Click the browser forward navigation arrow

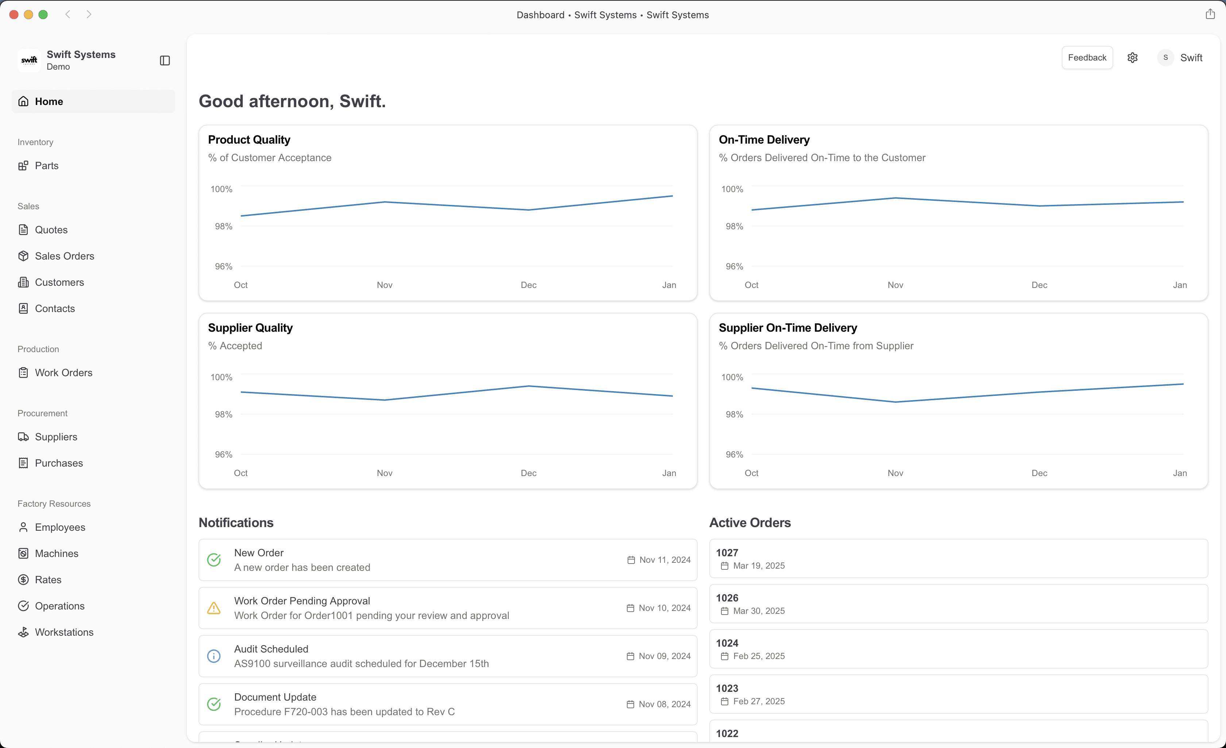coord(89,15)
